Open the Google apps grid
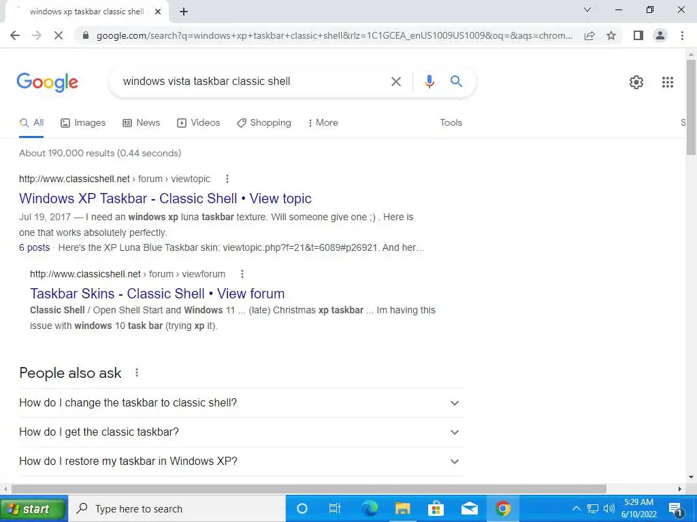697x522 pixels. click(x=667, y=82)
